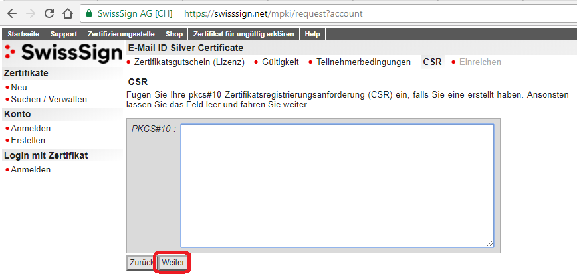Click Neu under Zertifikate
This screenshot has width=577, height=276.
coord(19,88)
